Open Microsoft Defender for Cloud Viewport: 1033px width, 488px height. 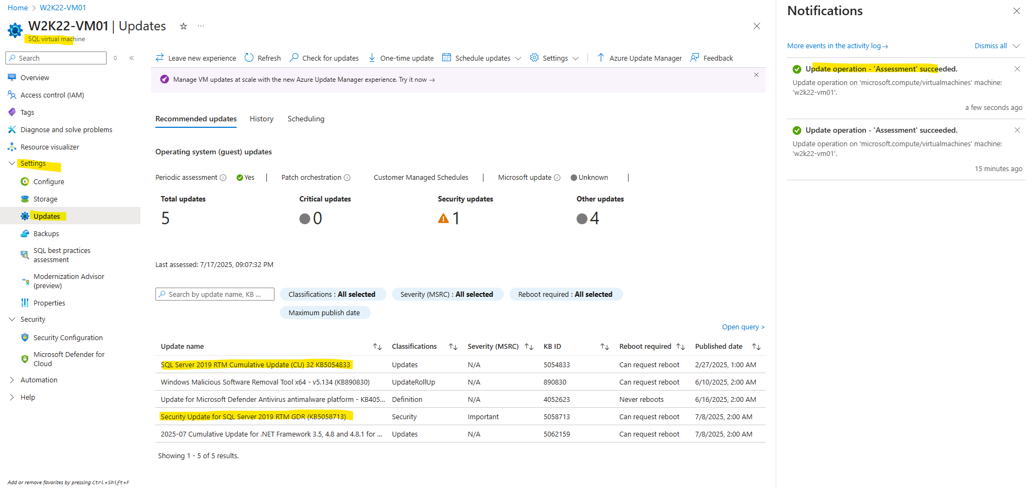[70, 359]
